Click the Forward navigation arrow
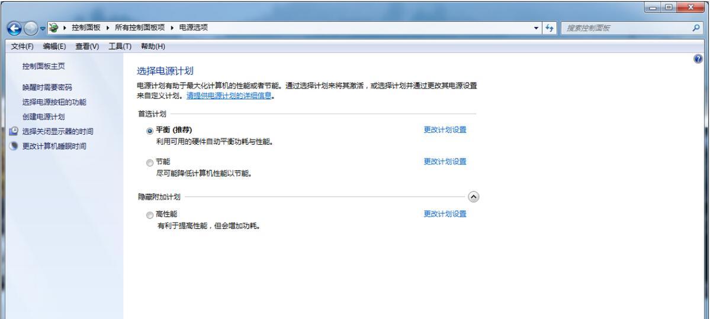Viewport: 710px width, 319px height. (30, 29)
